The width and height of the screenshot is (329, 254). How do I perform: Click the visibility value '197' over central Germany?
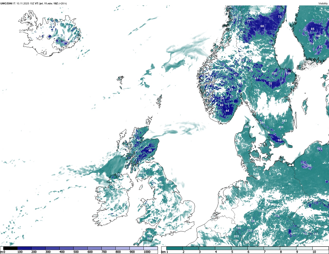point(260,211)
